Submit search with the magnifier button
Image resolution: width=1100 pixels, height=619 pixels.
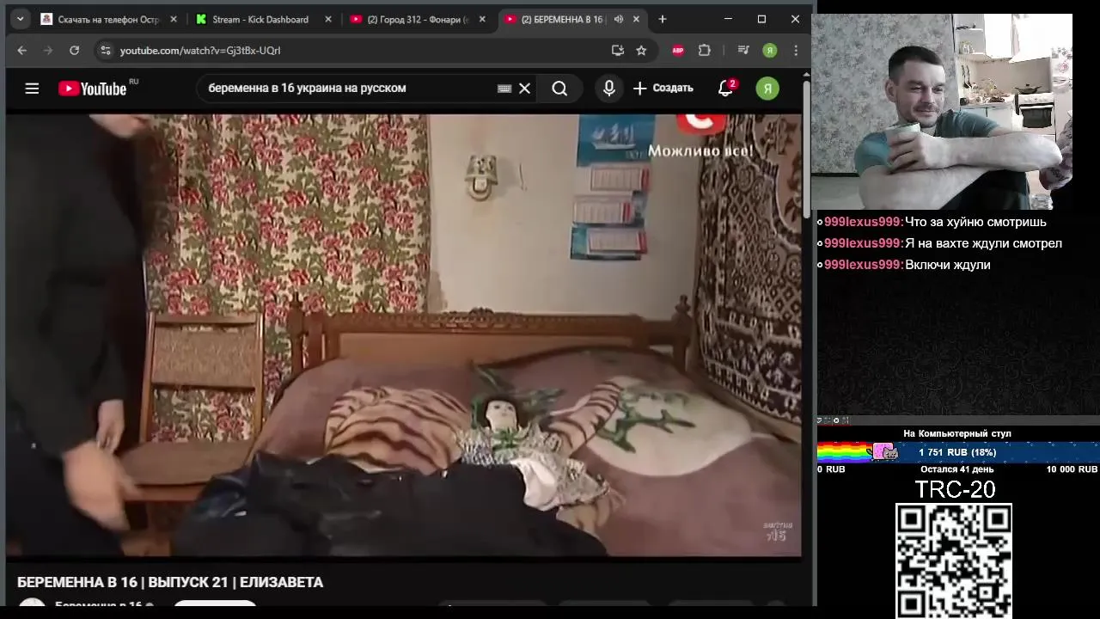point(559,88)
